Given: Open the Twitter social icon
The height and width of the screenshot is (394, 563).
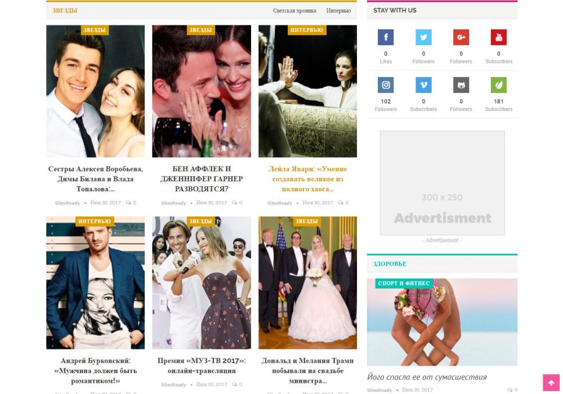Looking at the screenshot, I should (423, 37).
